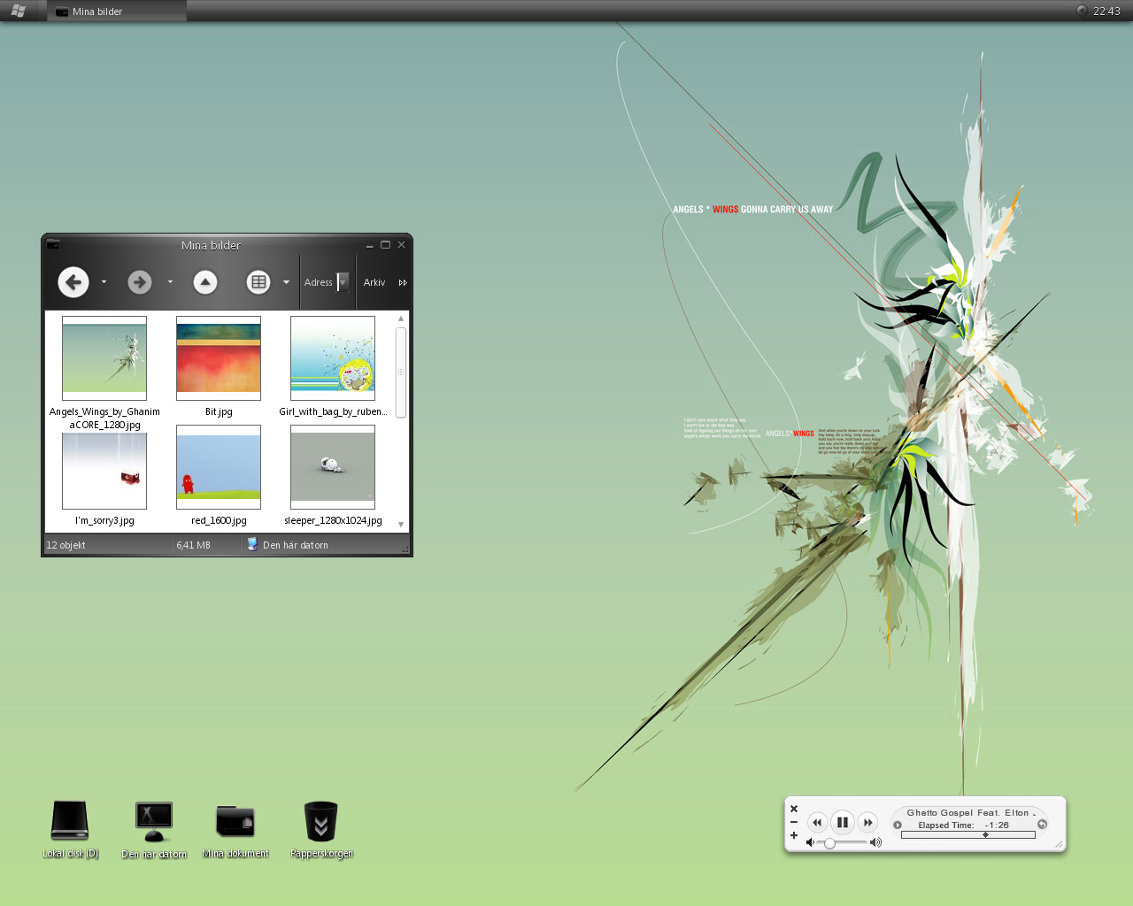Image resolution: width=1133 pixels, height=906 pixels.
Task: Click the tray icon beside the clock
Action: [x=1082, y=11]
